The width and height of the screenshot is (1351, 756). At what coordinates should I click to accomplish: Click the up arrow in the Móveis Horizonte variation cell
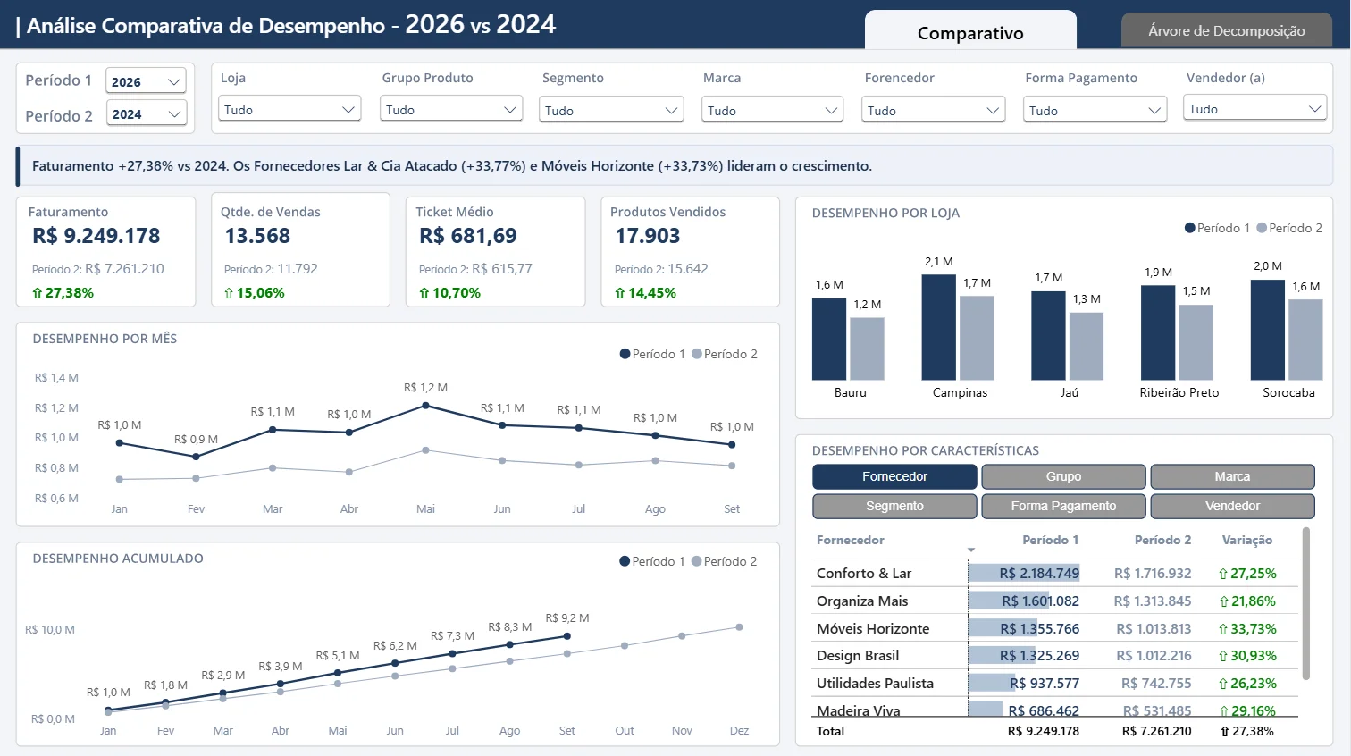[x=1223, y=629]
